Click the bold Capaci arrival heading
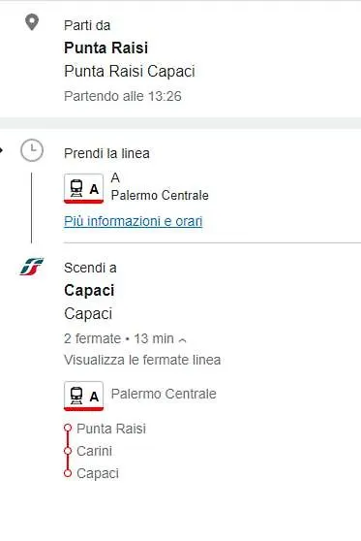This screenshot has width=361, height=541. [x=89, y=291]
